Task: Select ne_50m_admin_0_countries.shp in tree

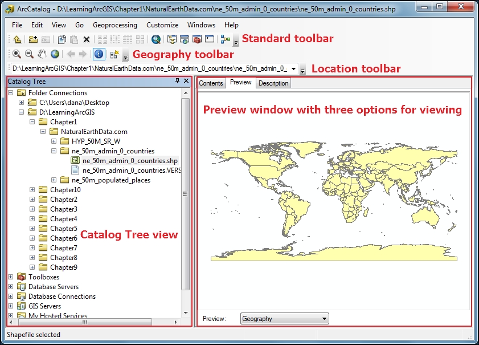Action: [x=130, y=161]
